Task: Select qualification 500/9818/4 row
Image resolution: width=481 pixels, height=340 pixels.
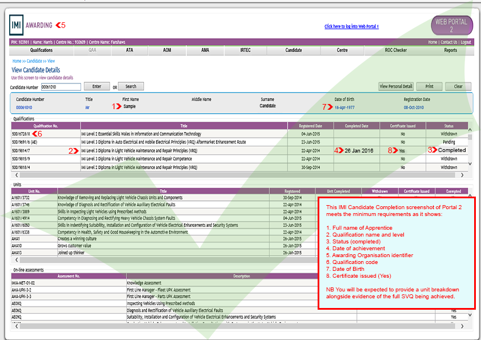Action: pos(239,167)
